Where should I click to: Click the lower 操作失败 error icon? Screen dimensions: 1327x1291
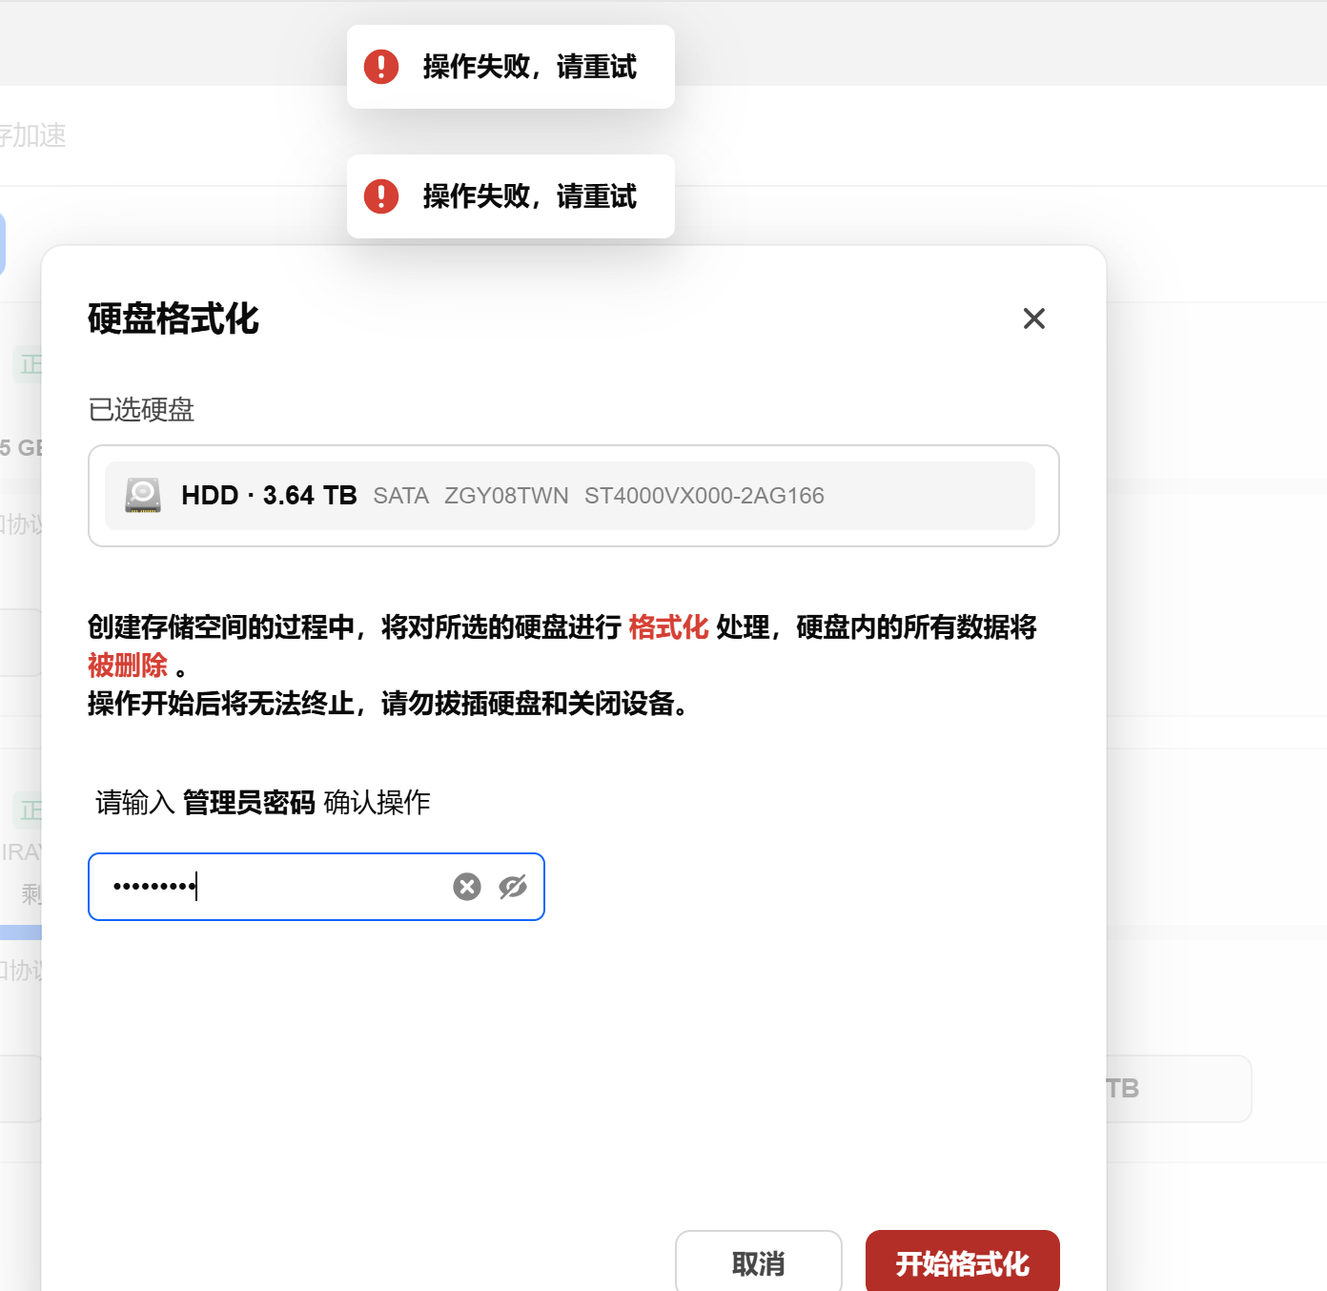click(x=381, y=196)
